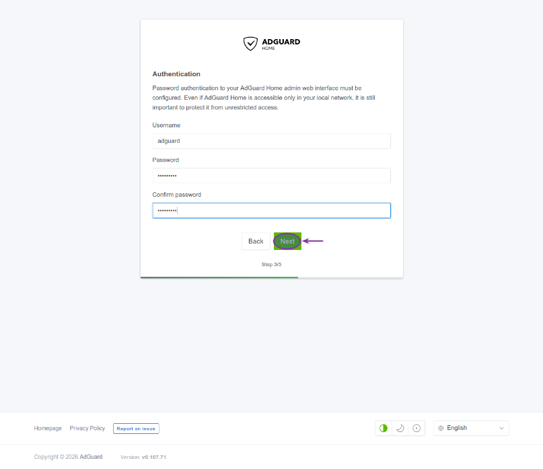Enable dark theme with the moon icon
Screen dimensions: 543x469
[x=400, y=428]
